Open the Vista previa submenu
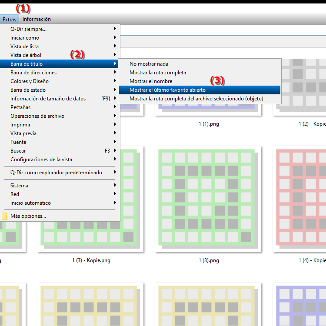Screen dimensions: 326x326 (x=60, y=133)
